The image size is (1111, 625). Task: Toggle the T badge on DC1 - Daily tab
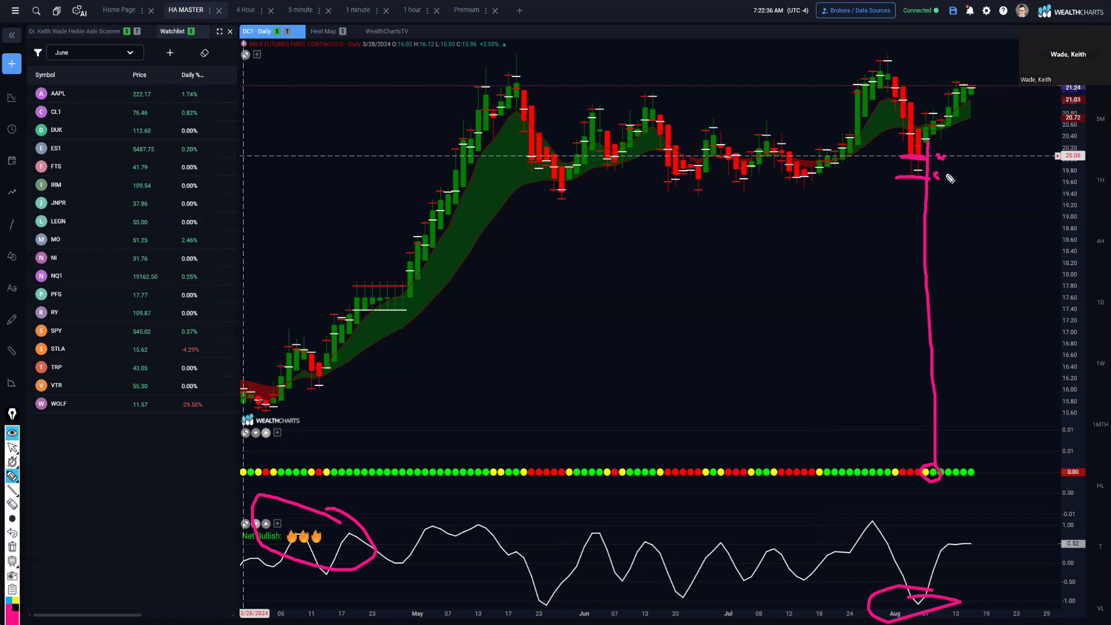click(x=287, y=31)
